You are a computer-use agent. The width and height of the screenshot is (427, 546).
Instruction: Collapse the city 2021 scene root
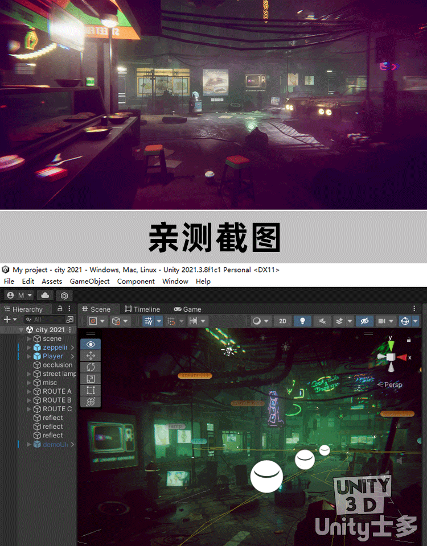[21, 330]
